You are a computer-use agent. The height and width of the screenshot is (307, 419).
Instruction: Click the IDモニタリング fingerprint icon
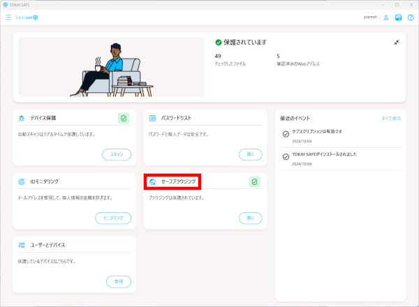(x=22, y=182)
